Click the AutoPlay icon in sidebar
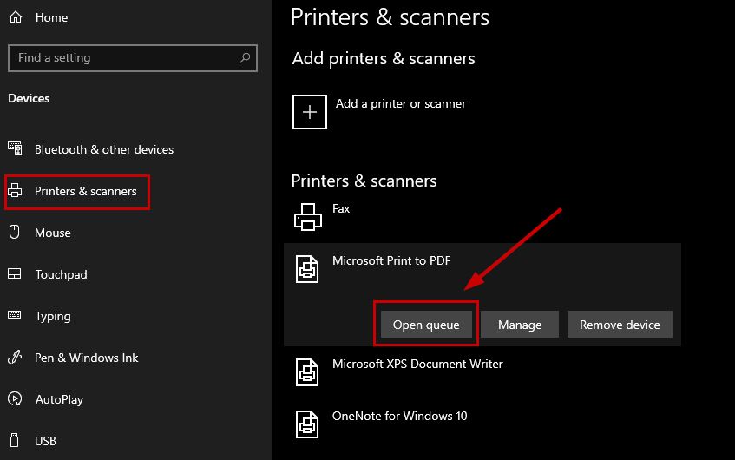 tap(15, 399)
